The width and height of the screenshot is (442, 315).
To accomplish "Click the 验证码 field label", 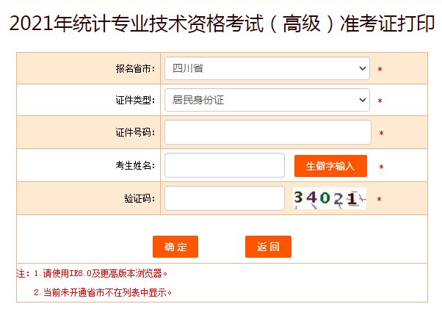I will click(x=140, y=198).
